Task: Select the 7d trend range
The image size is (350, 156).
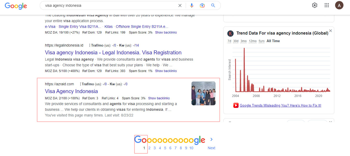Action: [x=229, y=41]
